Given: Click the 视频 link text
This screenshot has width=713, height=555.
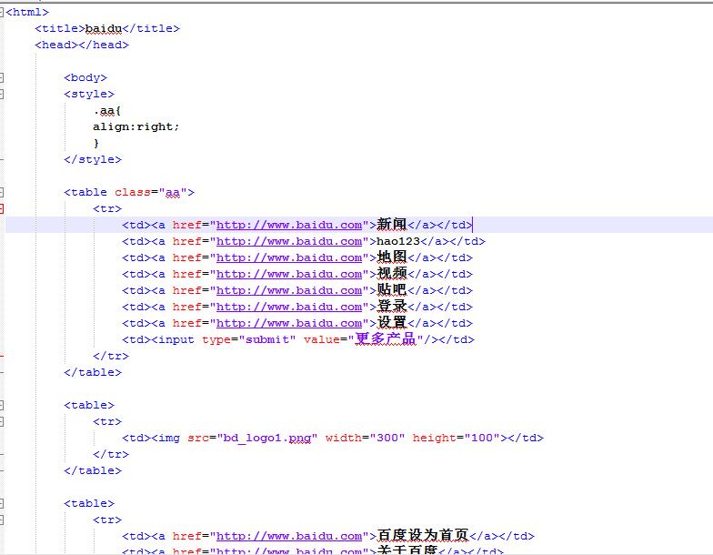Looking at the screenshot, I should (392, 274).
